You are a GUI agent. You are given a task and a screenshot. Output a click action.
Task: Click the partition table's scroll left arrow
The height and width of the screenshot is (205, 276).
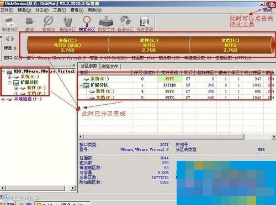[81, 137]
